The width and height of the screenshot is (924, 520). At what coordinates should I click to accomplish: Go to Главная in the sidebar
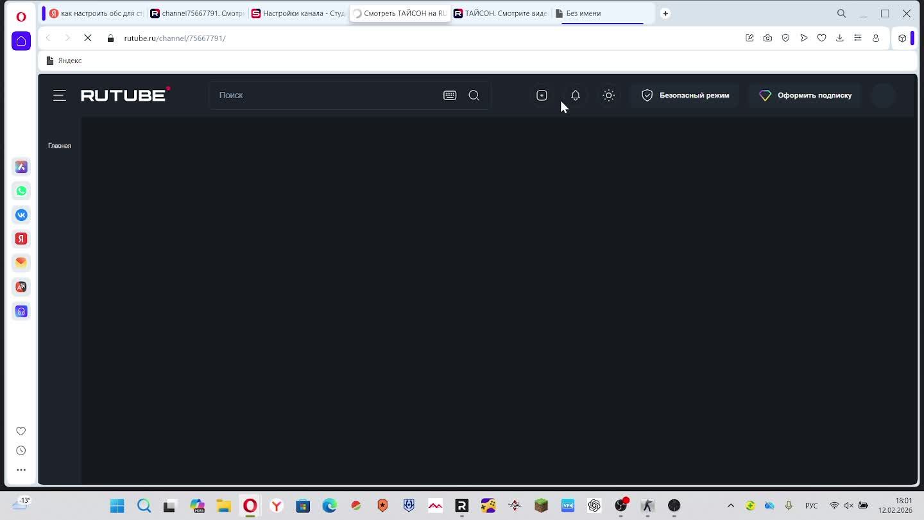coord(60,146)
